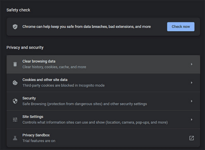Click the Safety check description text
205x150 pixels.
(86, 27)
